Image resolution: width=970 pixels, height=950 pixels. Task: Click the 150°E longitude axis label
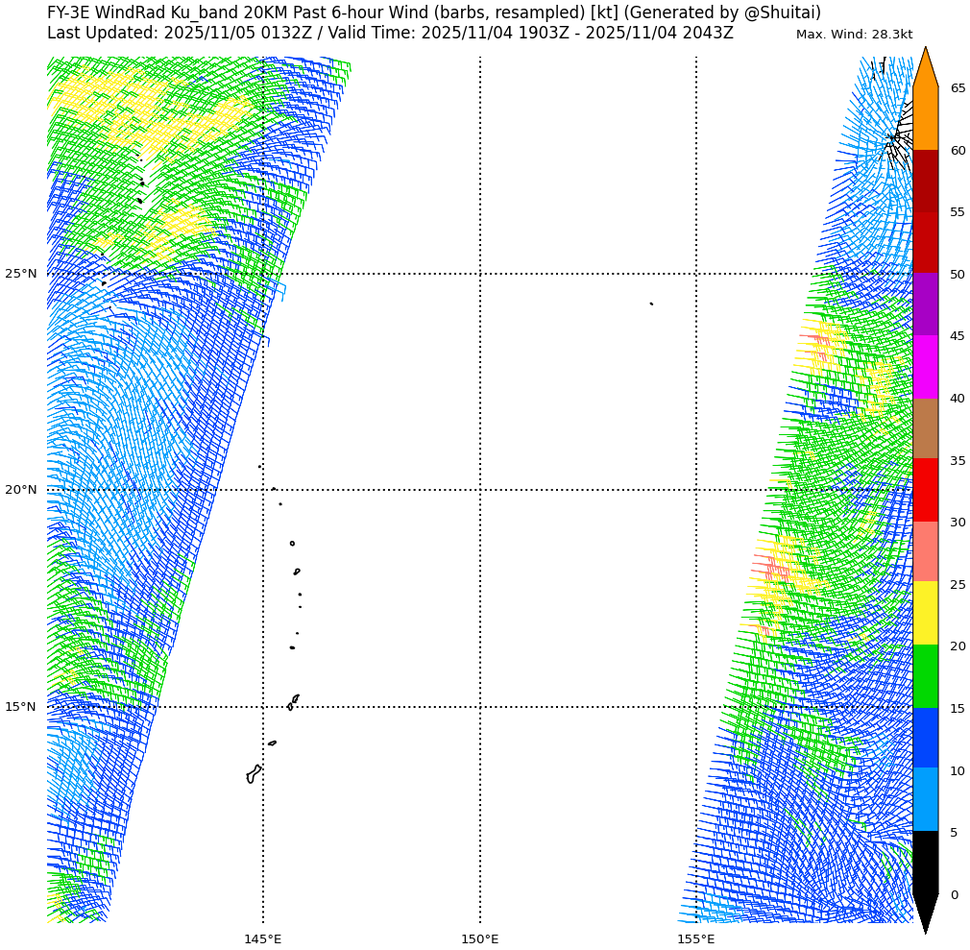coord(479,938)
